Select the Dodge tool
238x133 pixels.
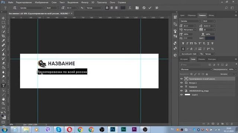(3, 76)
